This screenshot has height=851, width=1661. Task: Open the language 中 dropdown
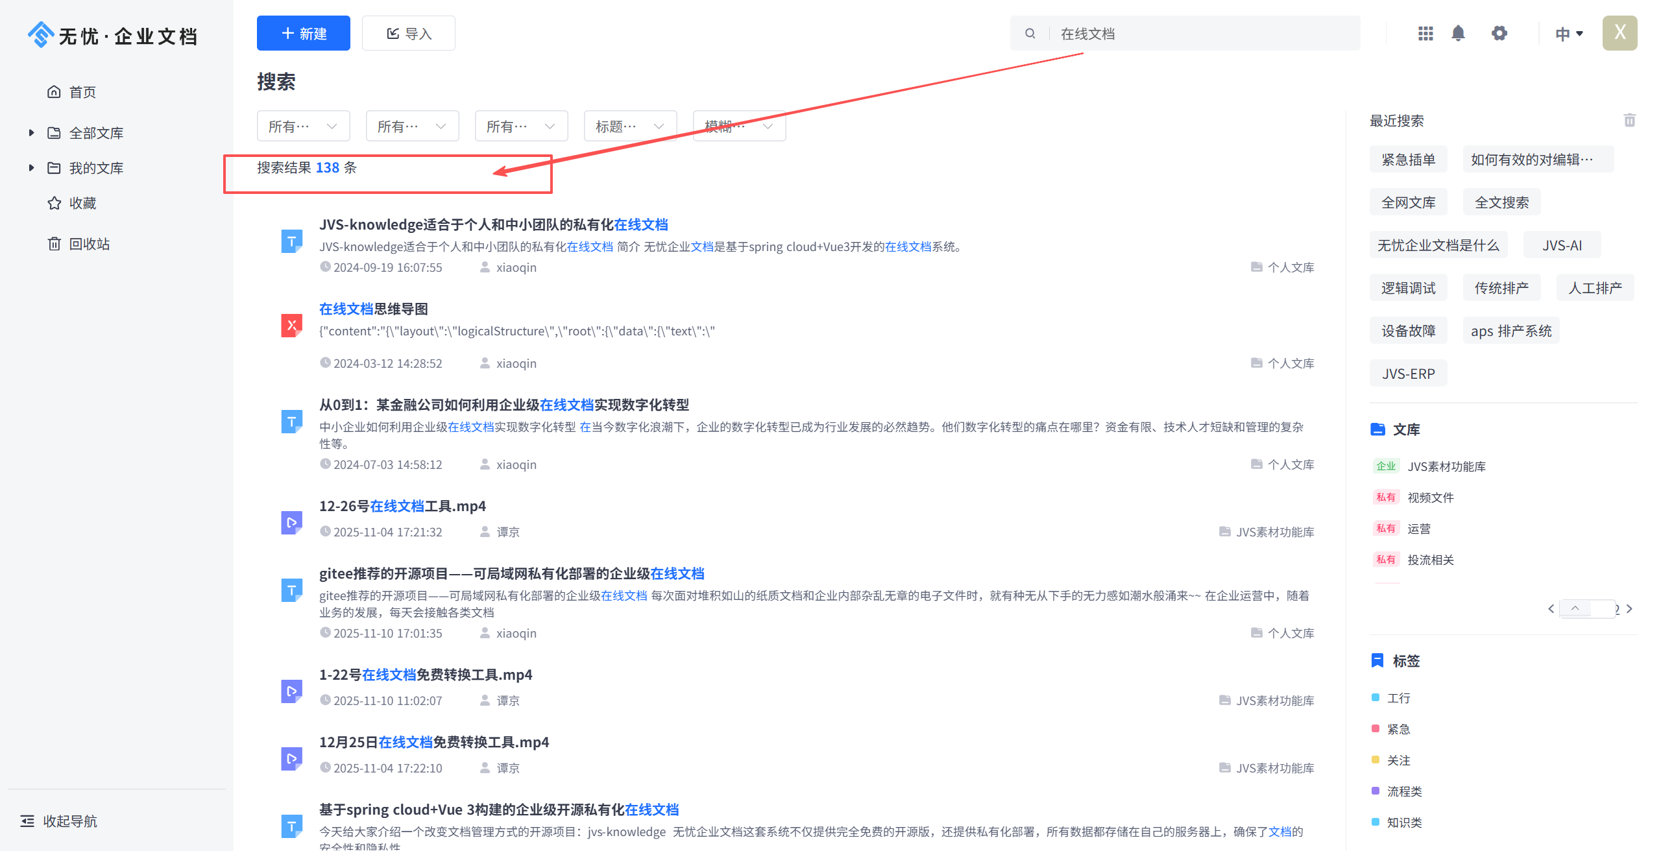coord(1569,34)
